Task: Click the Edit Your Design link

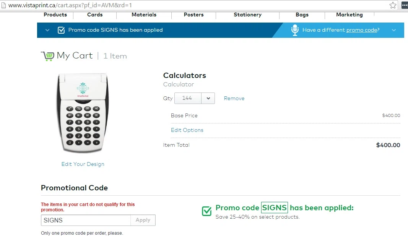Action: [83, 164]
